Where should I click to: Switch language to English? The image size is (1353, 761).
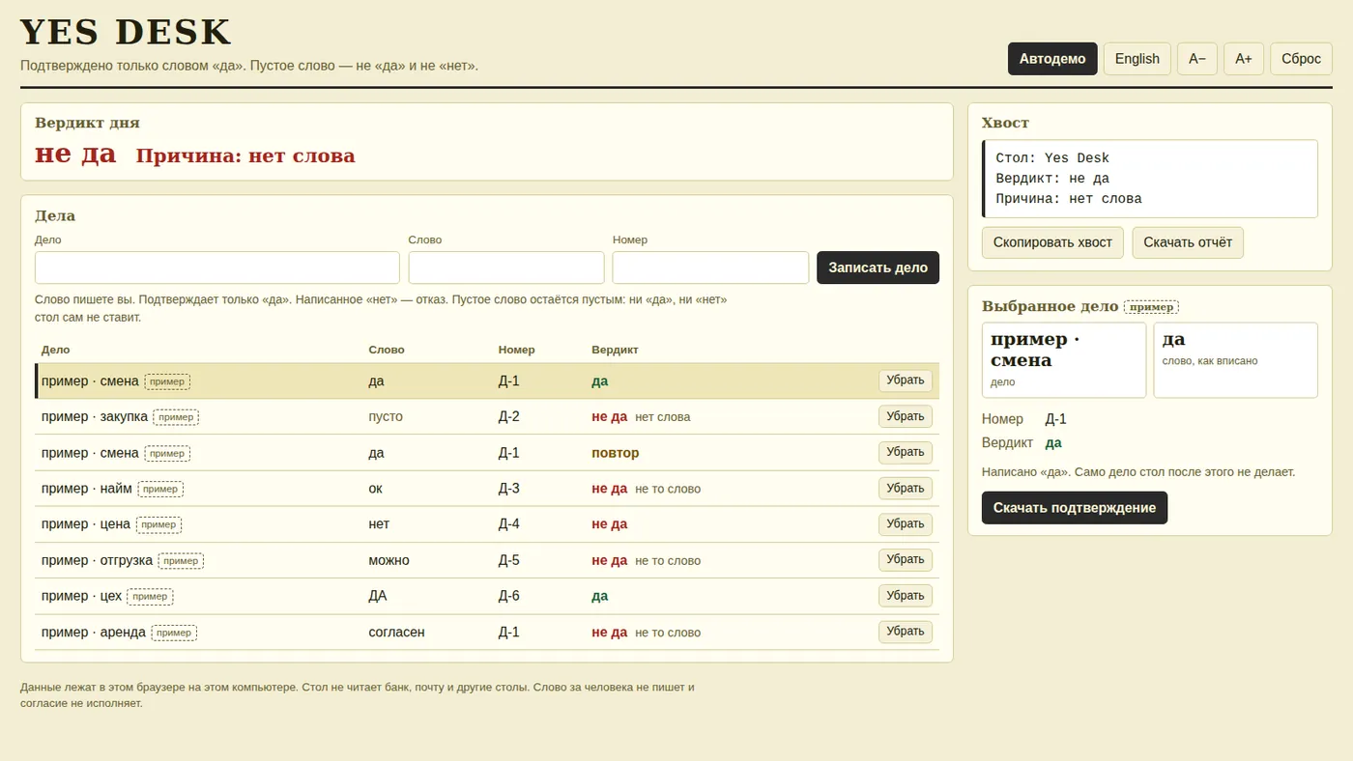(1137, 59)
